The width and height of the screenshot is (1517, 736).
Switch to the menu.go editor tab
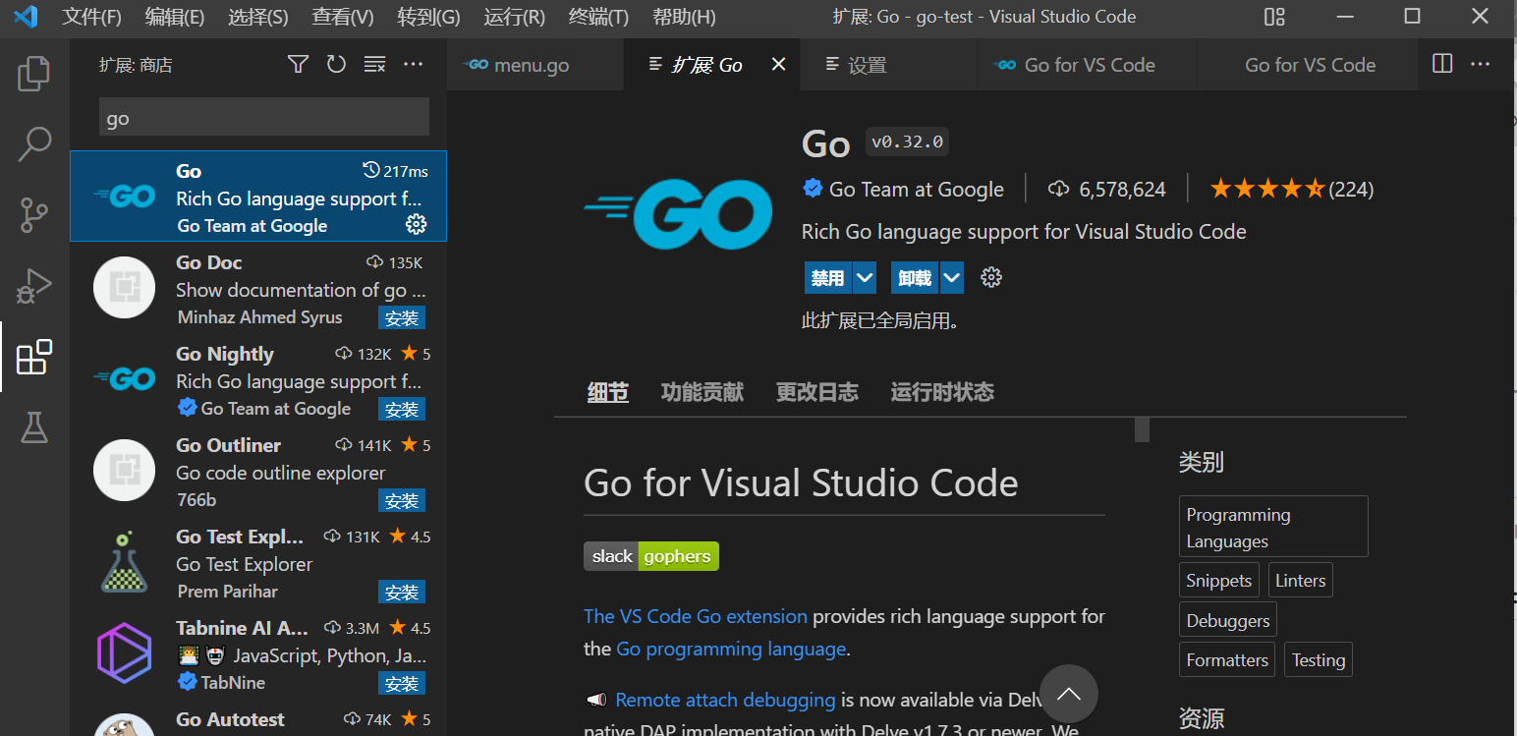(x=531, y=66)
